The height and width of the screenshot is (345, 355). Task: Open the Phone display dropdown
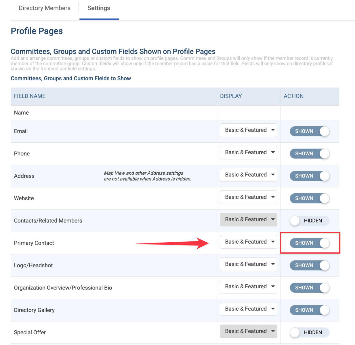[x=249, y=153]
